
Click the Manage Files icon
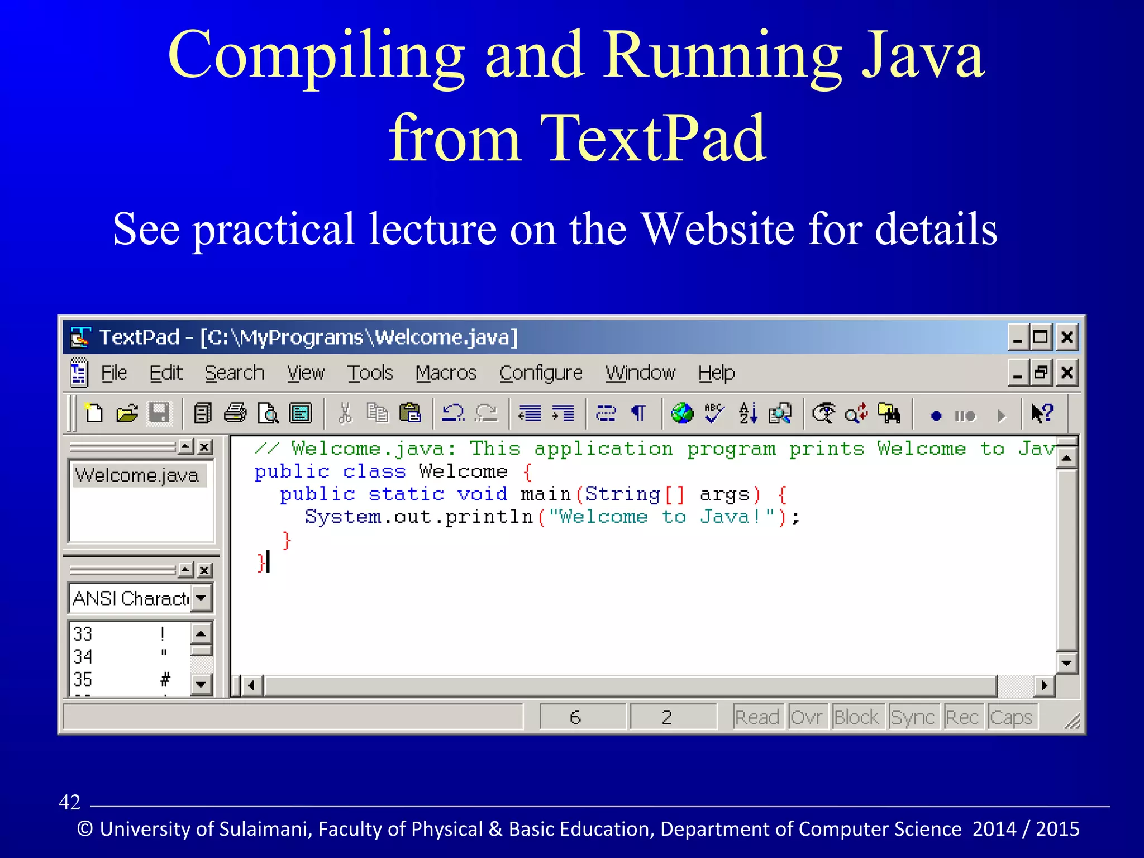click(x=203, y=413)
